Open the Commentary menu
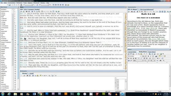 pyautogui.click(x=11, y=3)
